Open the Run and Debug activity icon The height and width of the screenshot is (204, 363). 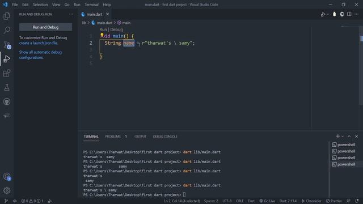tap(7, 59)
